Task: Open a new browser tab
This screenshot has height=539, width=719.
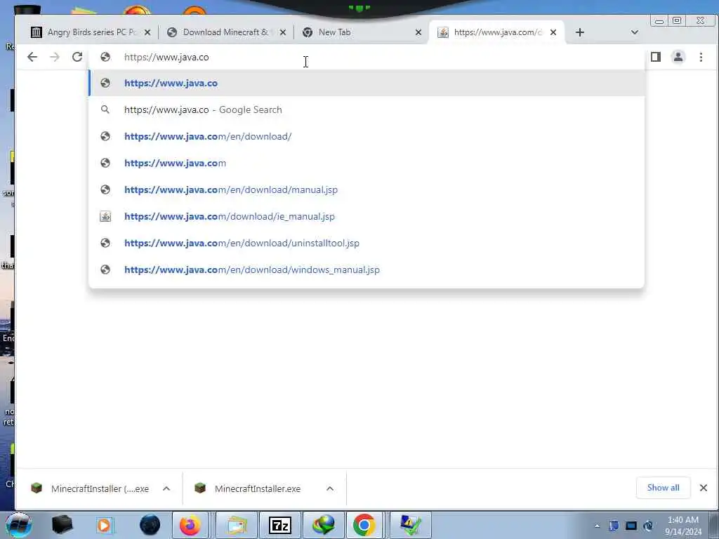Action: coord(579,32)
